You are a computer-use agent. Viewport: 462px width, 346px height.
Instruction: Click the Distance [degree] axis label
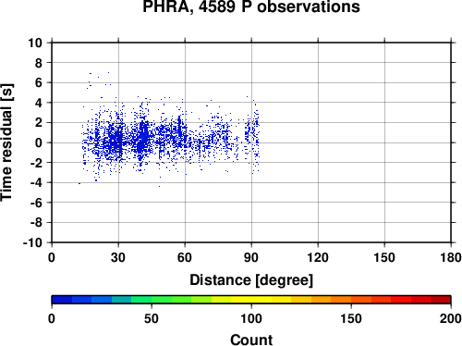coord(251,280)
